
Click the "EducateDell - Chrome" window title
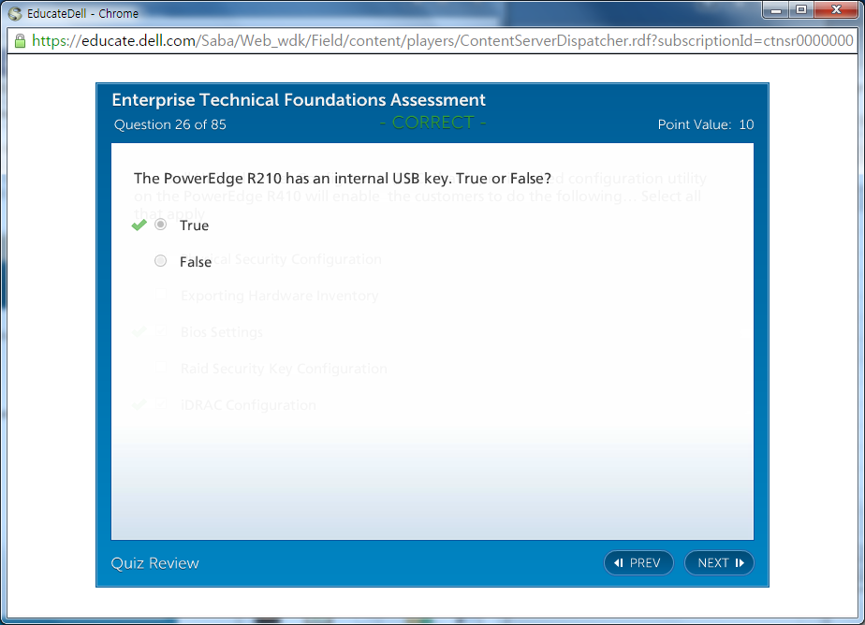[x=82, y=14]
